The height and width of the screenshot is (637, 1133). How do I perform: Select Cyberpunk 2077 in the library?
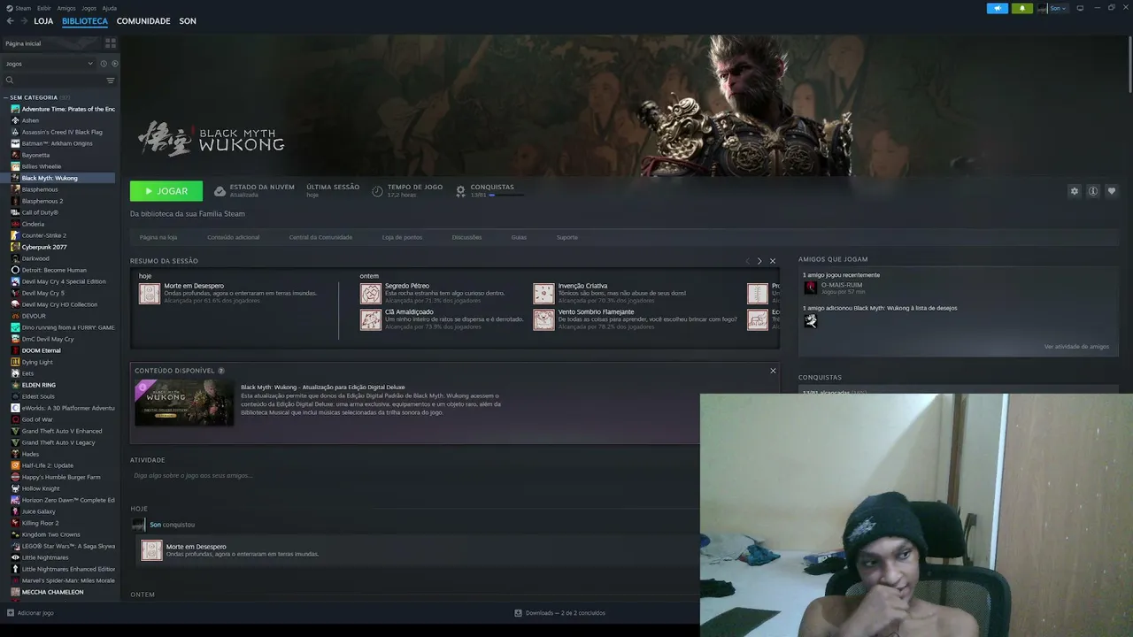[x=44, y=247]
